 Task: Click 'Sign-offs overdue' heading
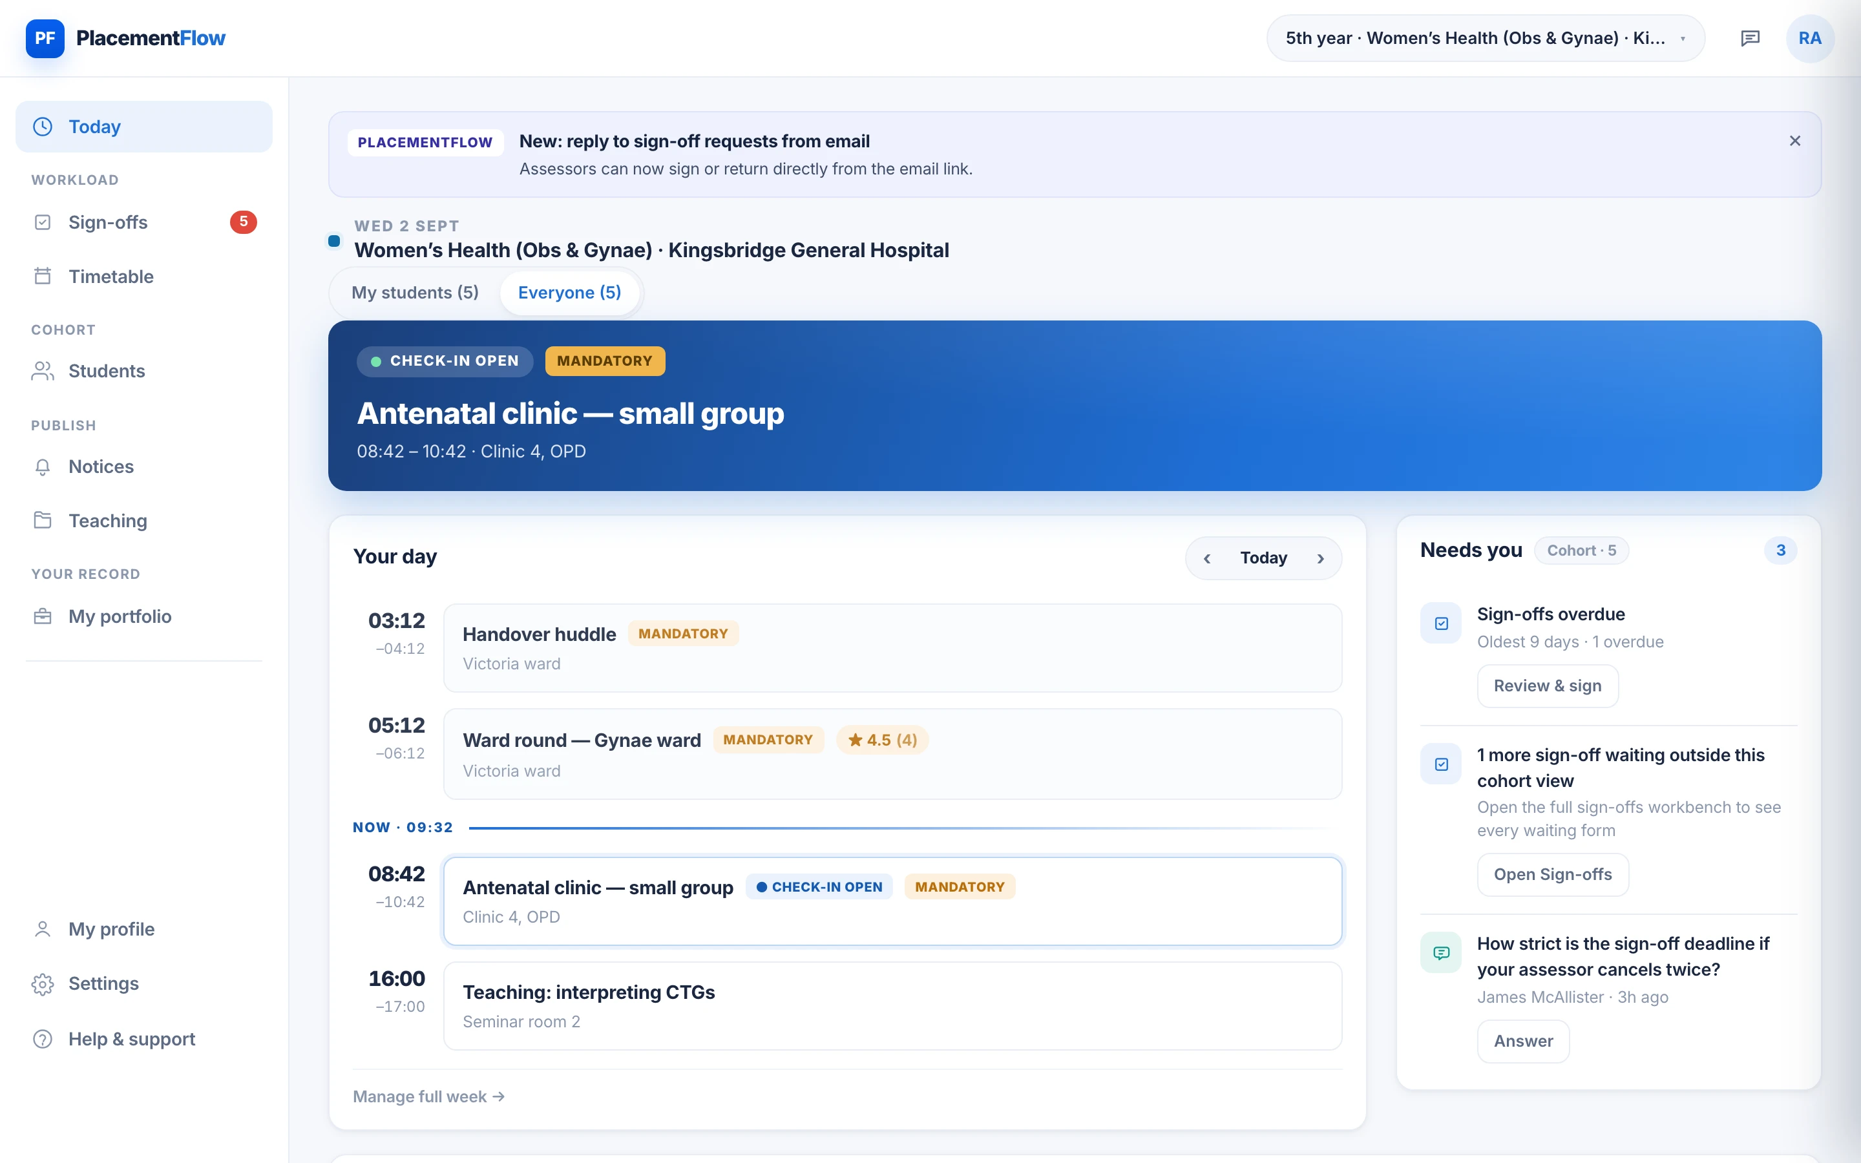point(1550,614)
